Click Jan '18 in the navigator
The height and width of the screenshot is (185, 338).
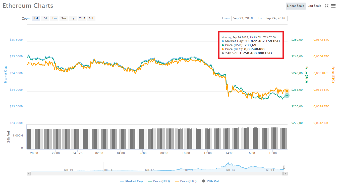point(230,170)
